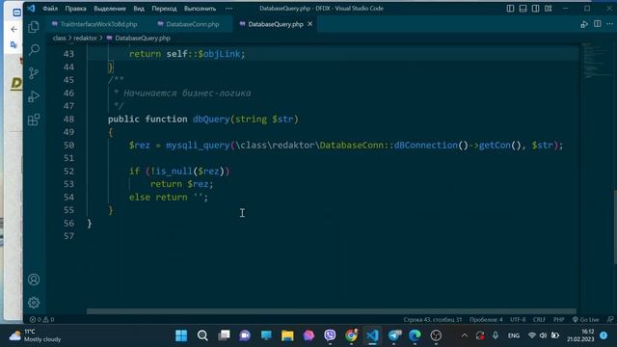Click the horizontal scrollbar of the editor
Image resolution: width=617 pixels, height=347 pixels.
332,311
